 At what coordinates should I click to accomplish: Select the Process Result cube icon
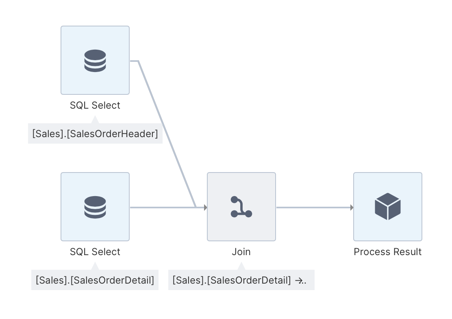click(388, 207)
